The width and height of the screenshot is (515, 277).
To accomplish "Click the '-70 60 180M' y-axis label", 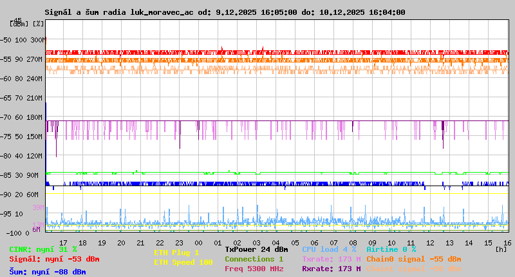I will coord(21,117).
